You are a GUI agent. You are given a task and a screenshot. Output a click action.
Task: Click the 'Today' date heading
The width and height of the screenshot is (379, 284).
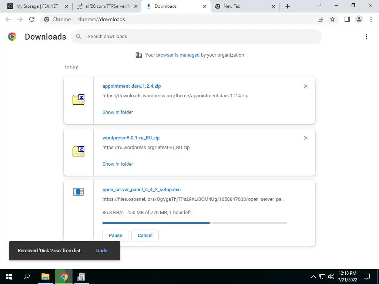point(71,67)
